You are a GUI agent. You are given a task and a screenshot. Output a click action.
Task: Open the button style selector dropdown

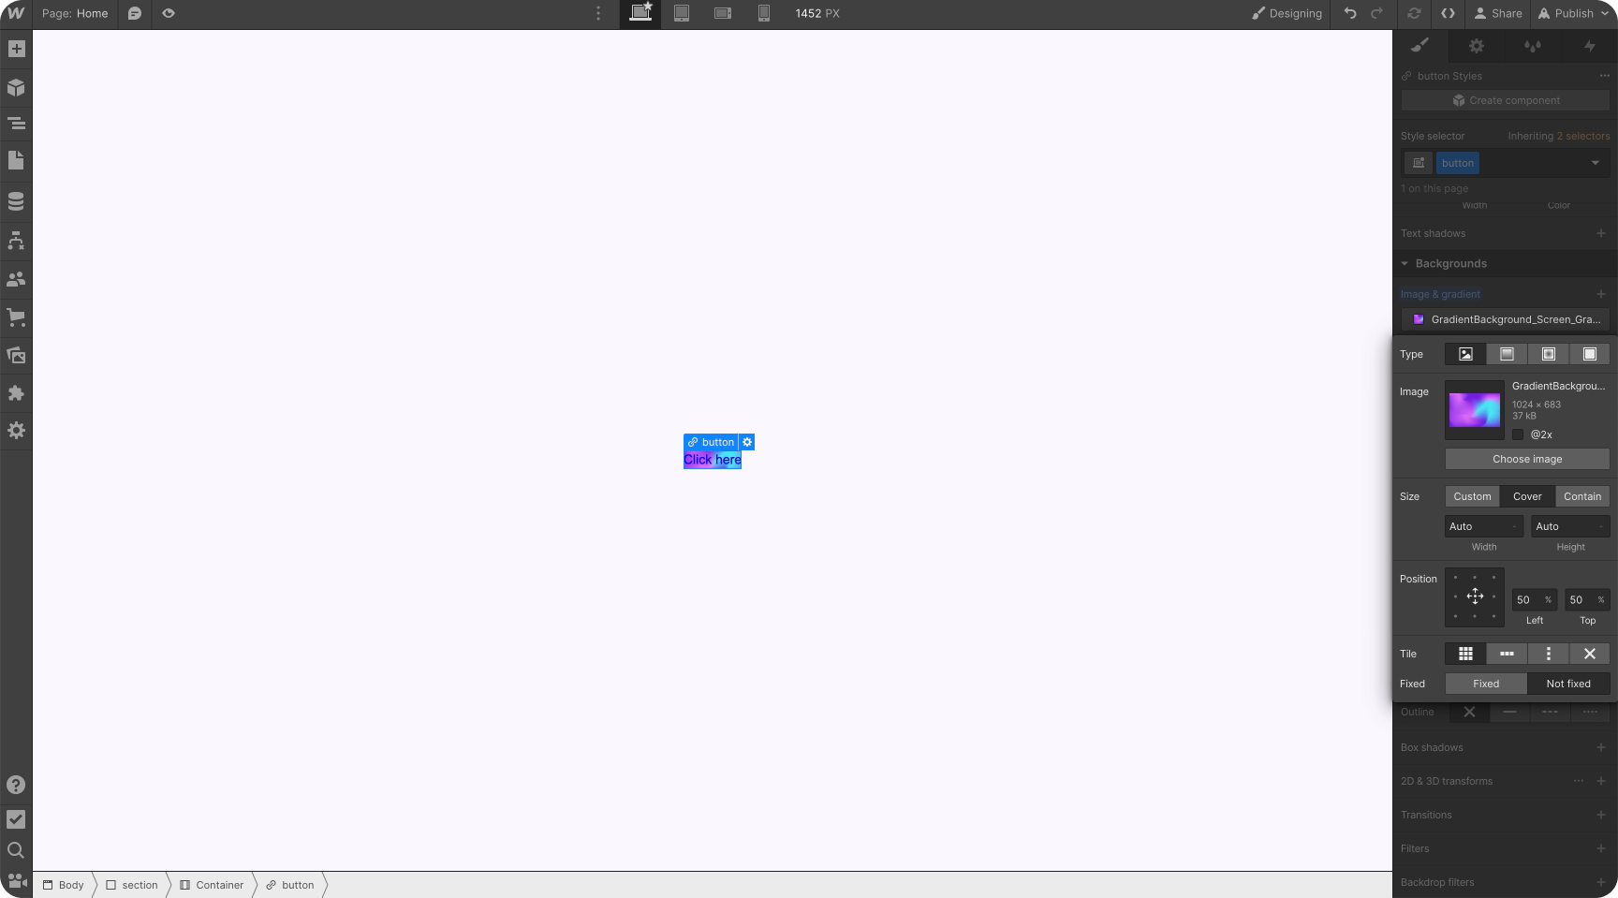(1596, 163)
